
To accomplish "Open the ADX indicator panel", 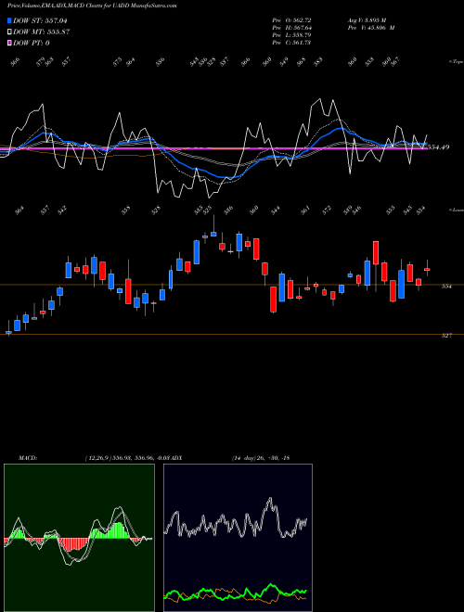I will point(238,538).
